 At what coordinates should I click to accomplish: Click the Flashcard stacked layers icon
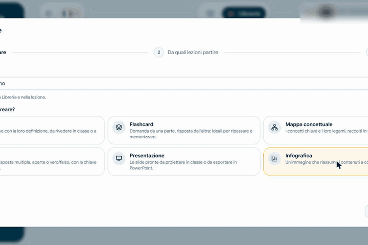[x=119, y=127]
